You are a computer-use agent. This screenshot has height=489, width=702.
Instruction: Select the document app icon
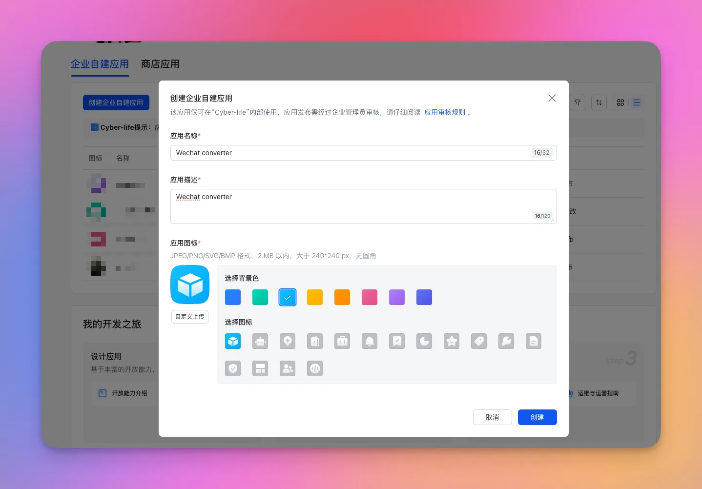tap(534, 341)
